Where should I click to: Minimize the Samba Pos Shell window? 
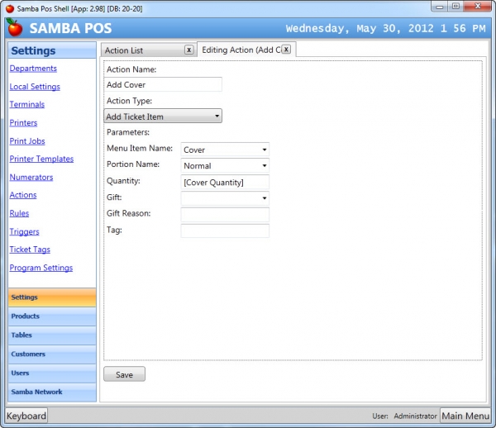[x=439, y=7]
